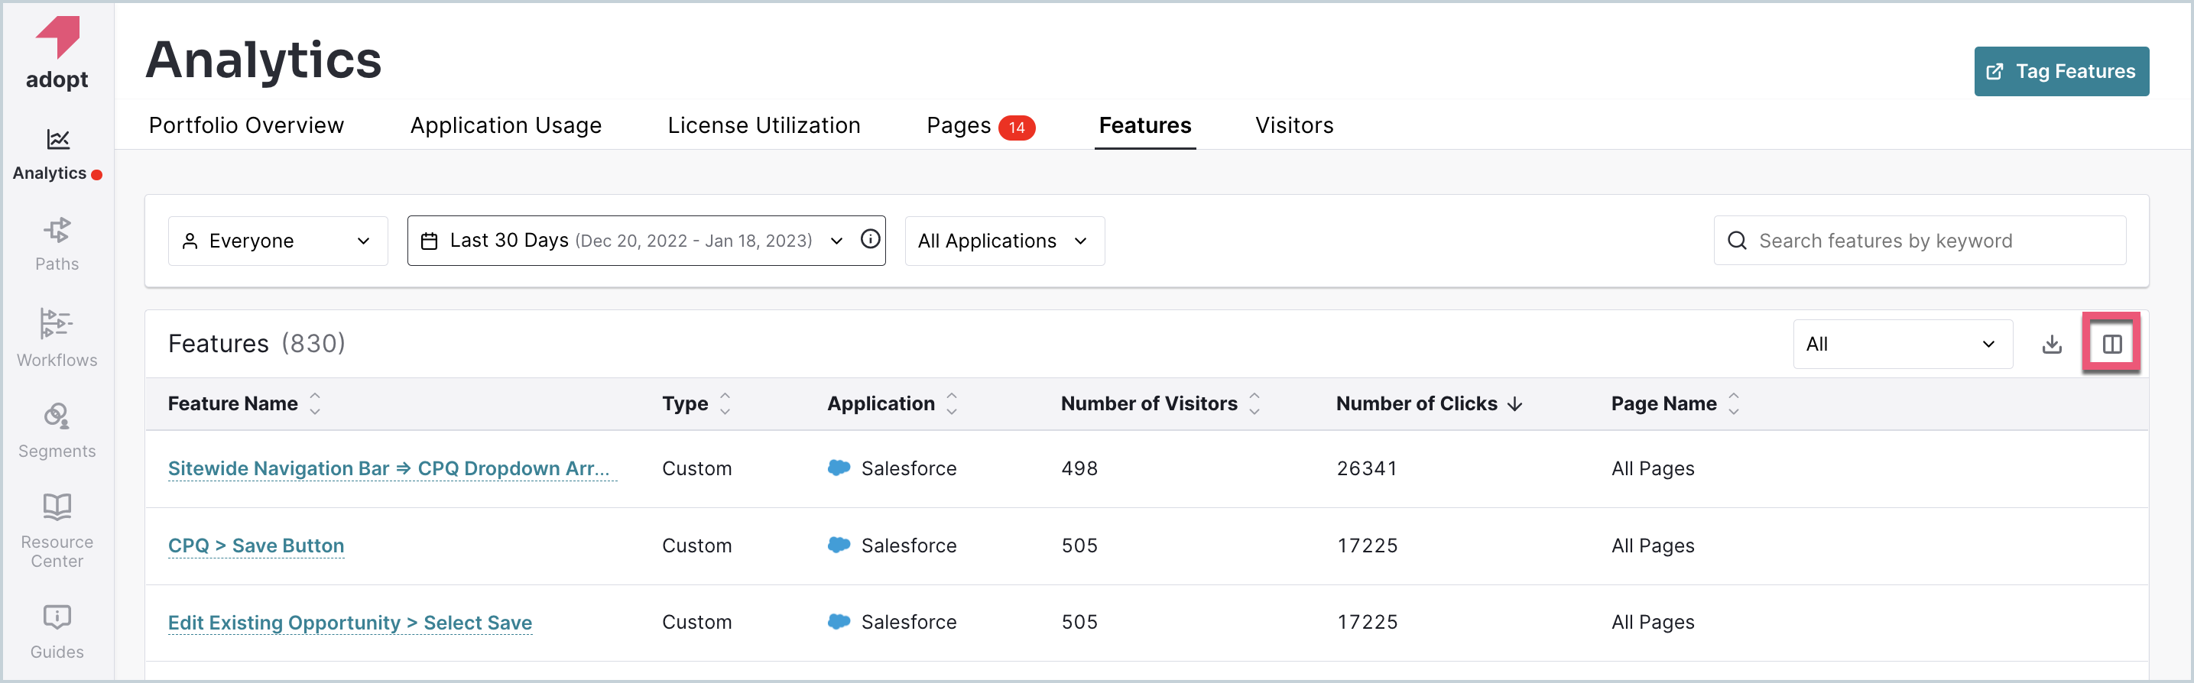
Task: Open Edit Existing Opportunity > Select Save link
Action: point(349,622)
